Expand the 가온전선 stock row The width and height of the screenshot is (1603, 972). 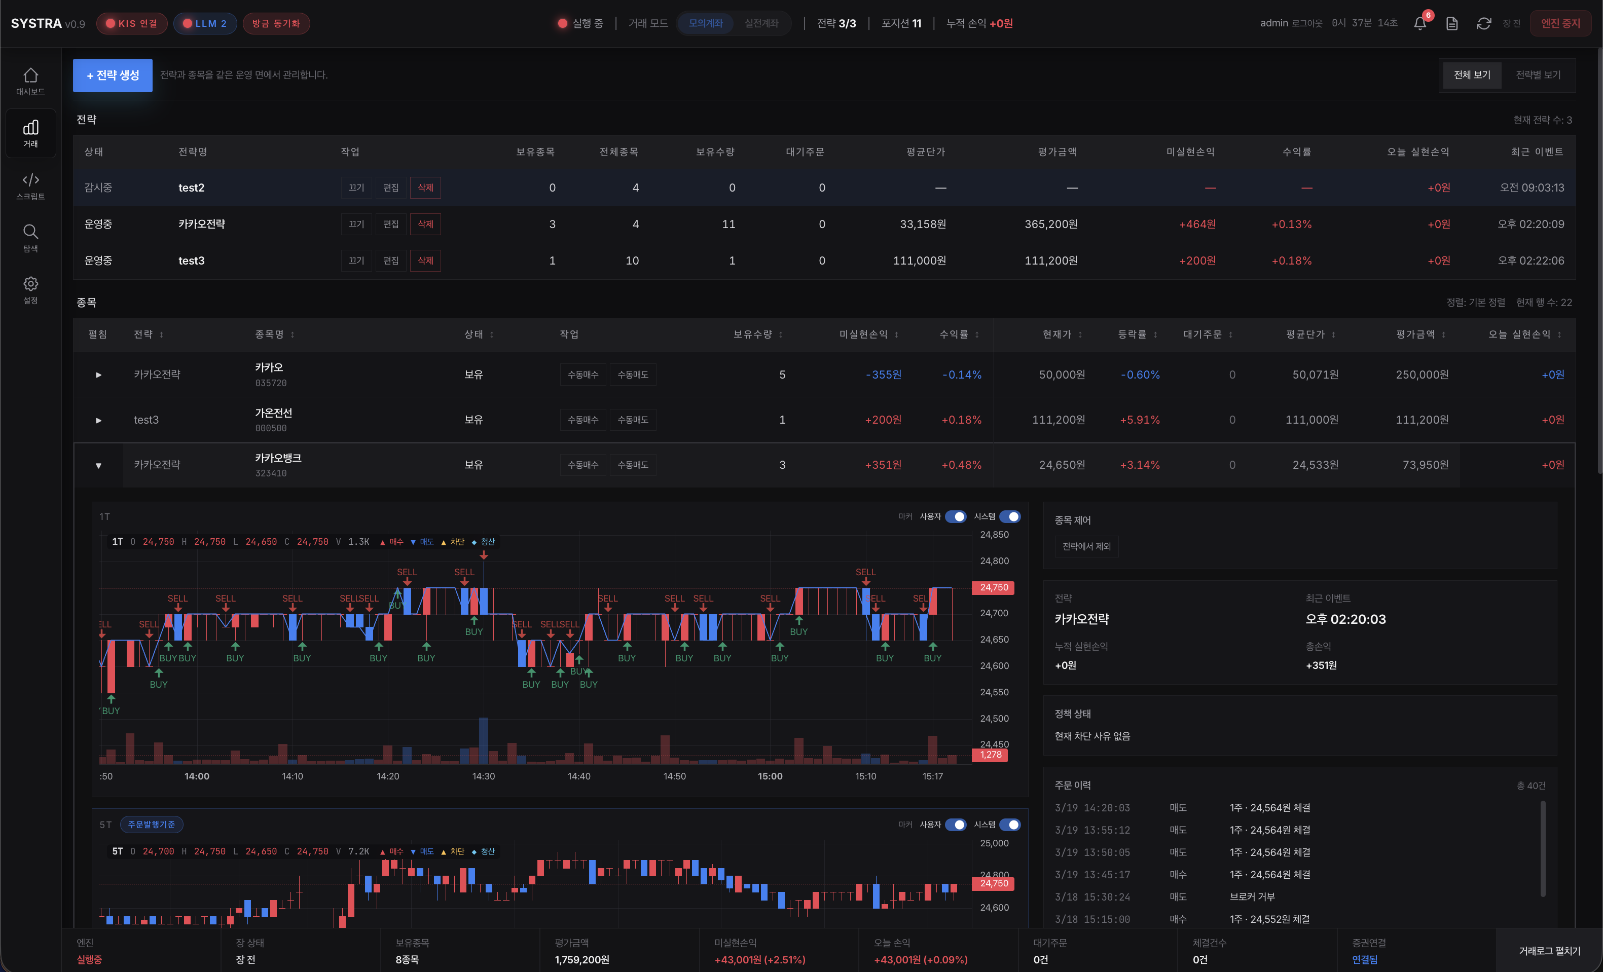(98, 420)
